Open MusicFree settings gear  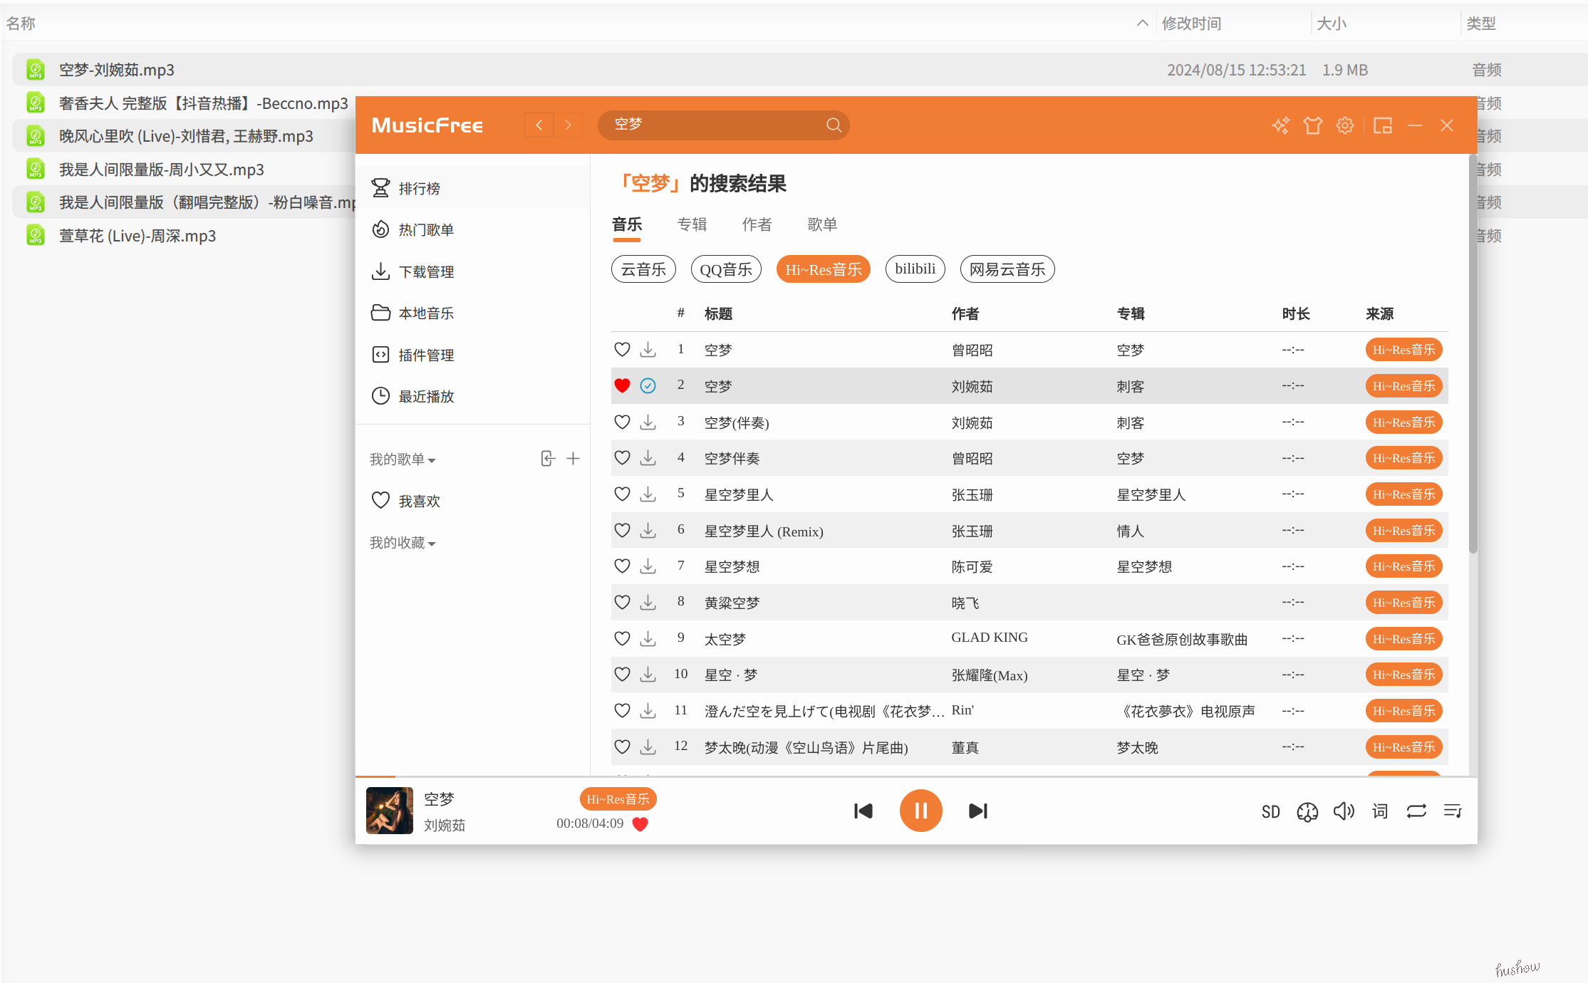[x=1344, y=125]
